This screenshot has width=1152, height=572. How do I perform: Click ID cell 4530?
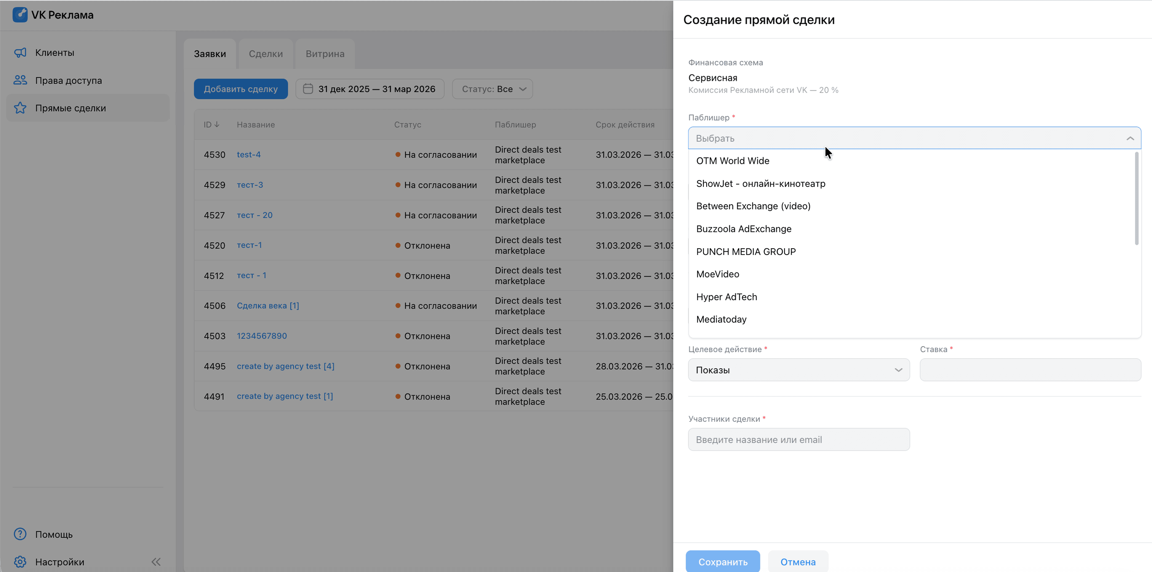(x=215, y=155)
